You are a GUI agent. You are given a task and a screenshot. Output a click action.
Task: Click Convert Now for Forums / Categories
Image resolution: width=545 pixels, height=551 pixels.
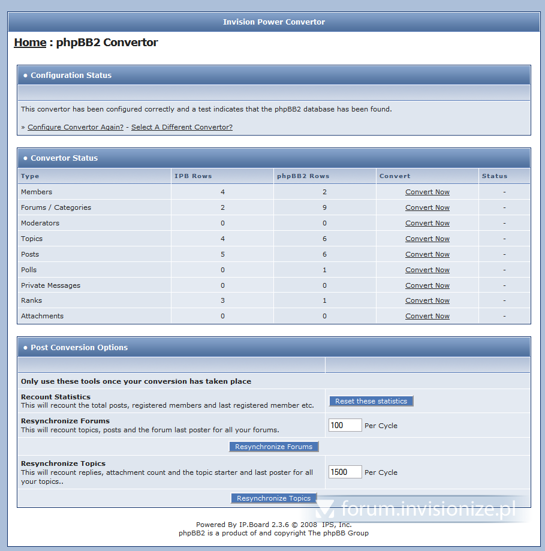[427, 207]
